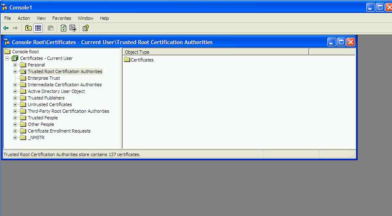This screenshot has width=392, height=216.
Task: Open the Window menu
Action: 85,18
